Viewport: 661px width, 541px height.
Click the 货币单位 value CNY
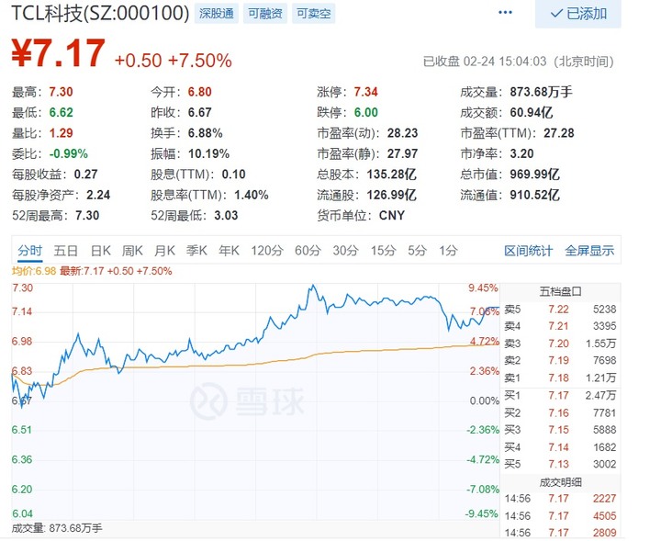click(392, 216)
